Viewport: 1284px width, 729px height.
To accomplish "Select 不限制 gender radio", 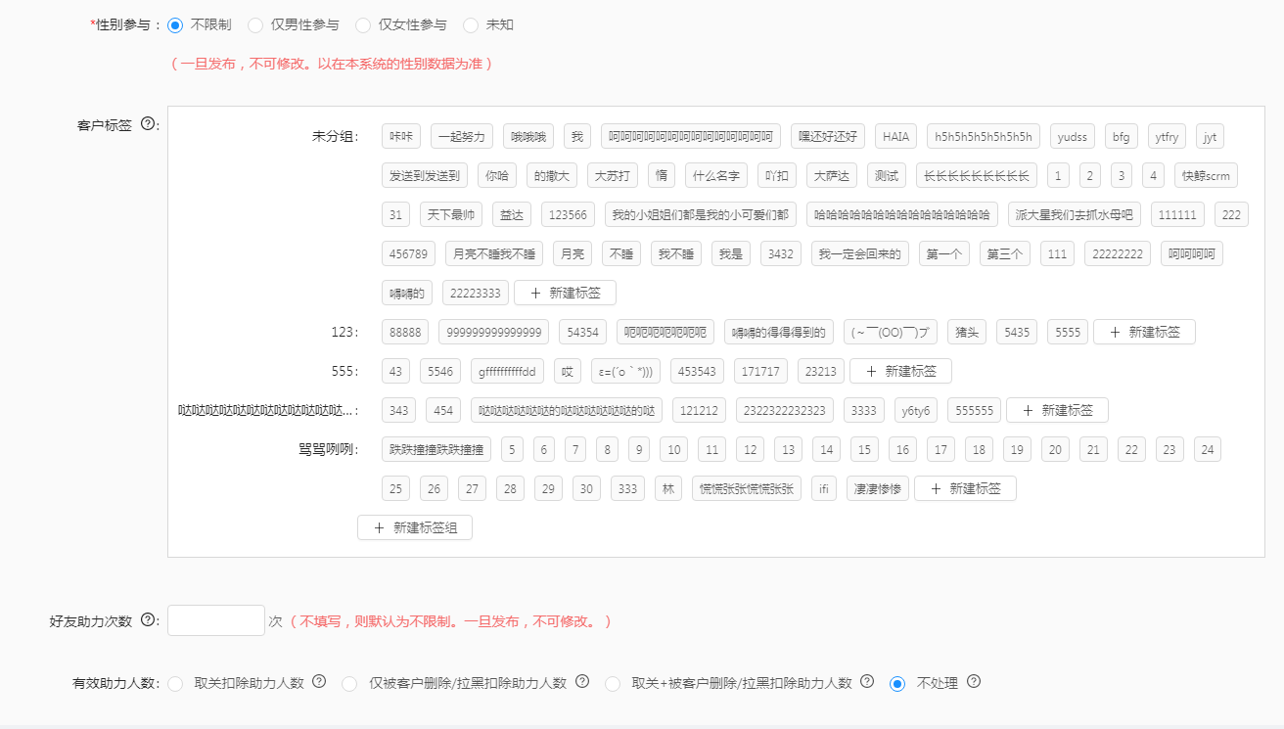I will coord(175,25).
